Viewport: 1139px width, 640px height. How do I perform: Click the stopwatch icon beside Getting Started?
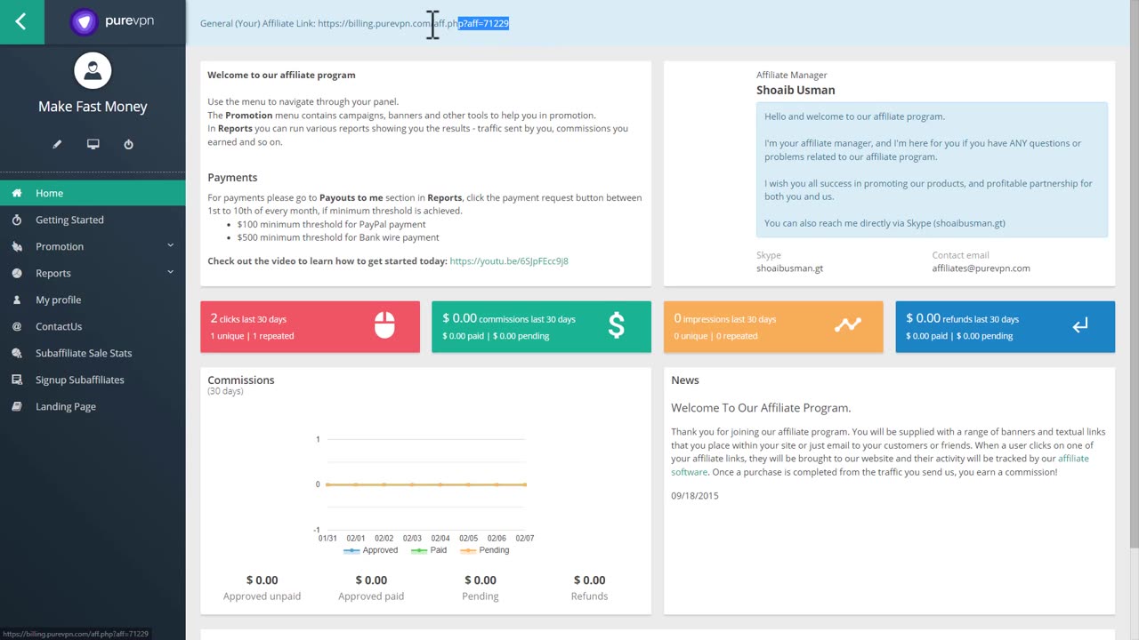(17, 220)
